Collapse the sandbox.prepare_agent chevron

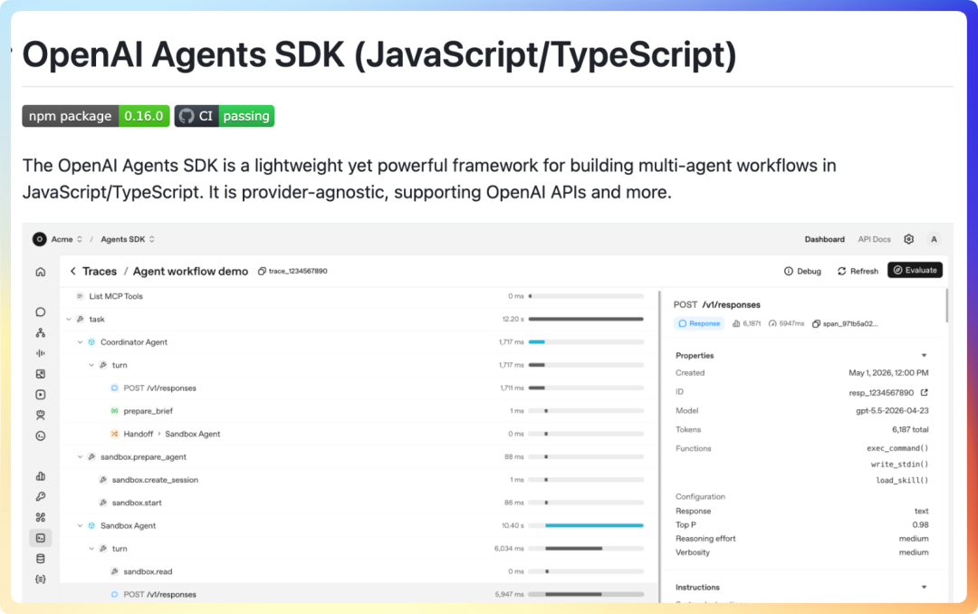80,456
